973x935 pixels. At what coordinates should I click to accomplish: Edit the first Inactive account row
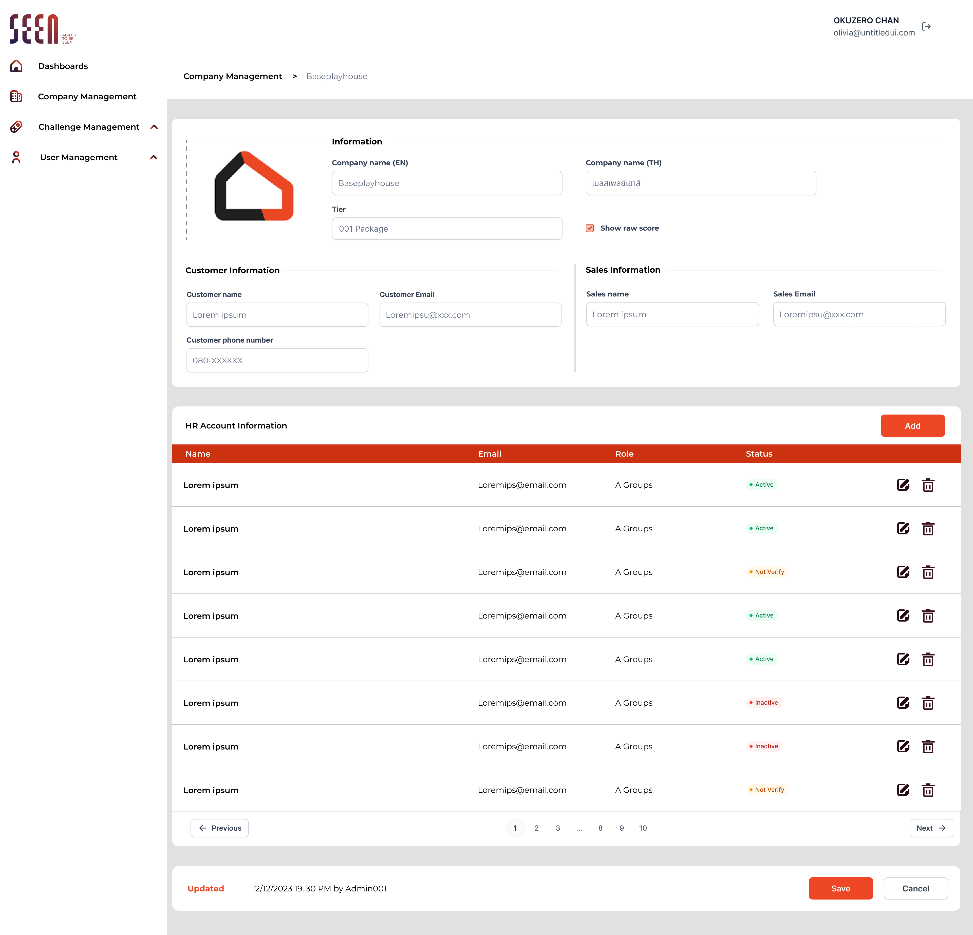[903, 703]
